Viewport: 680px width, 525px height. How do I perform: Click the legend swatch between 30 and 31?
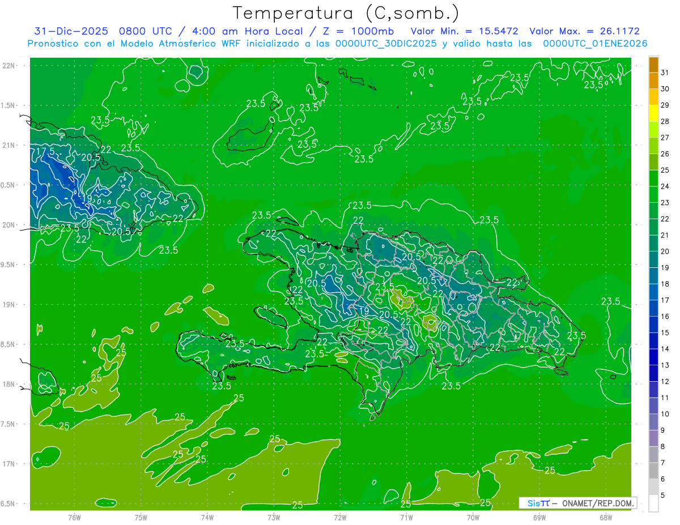653,81
